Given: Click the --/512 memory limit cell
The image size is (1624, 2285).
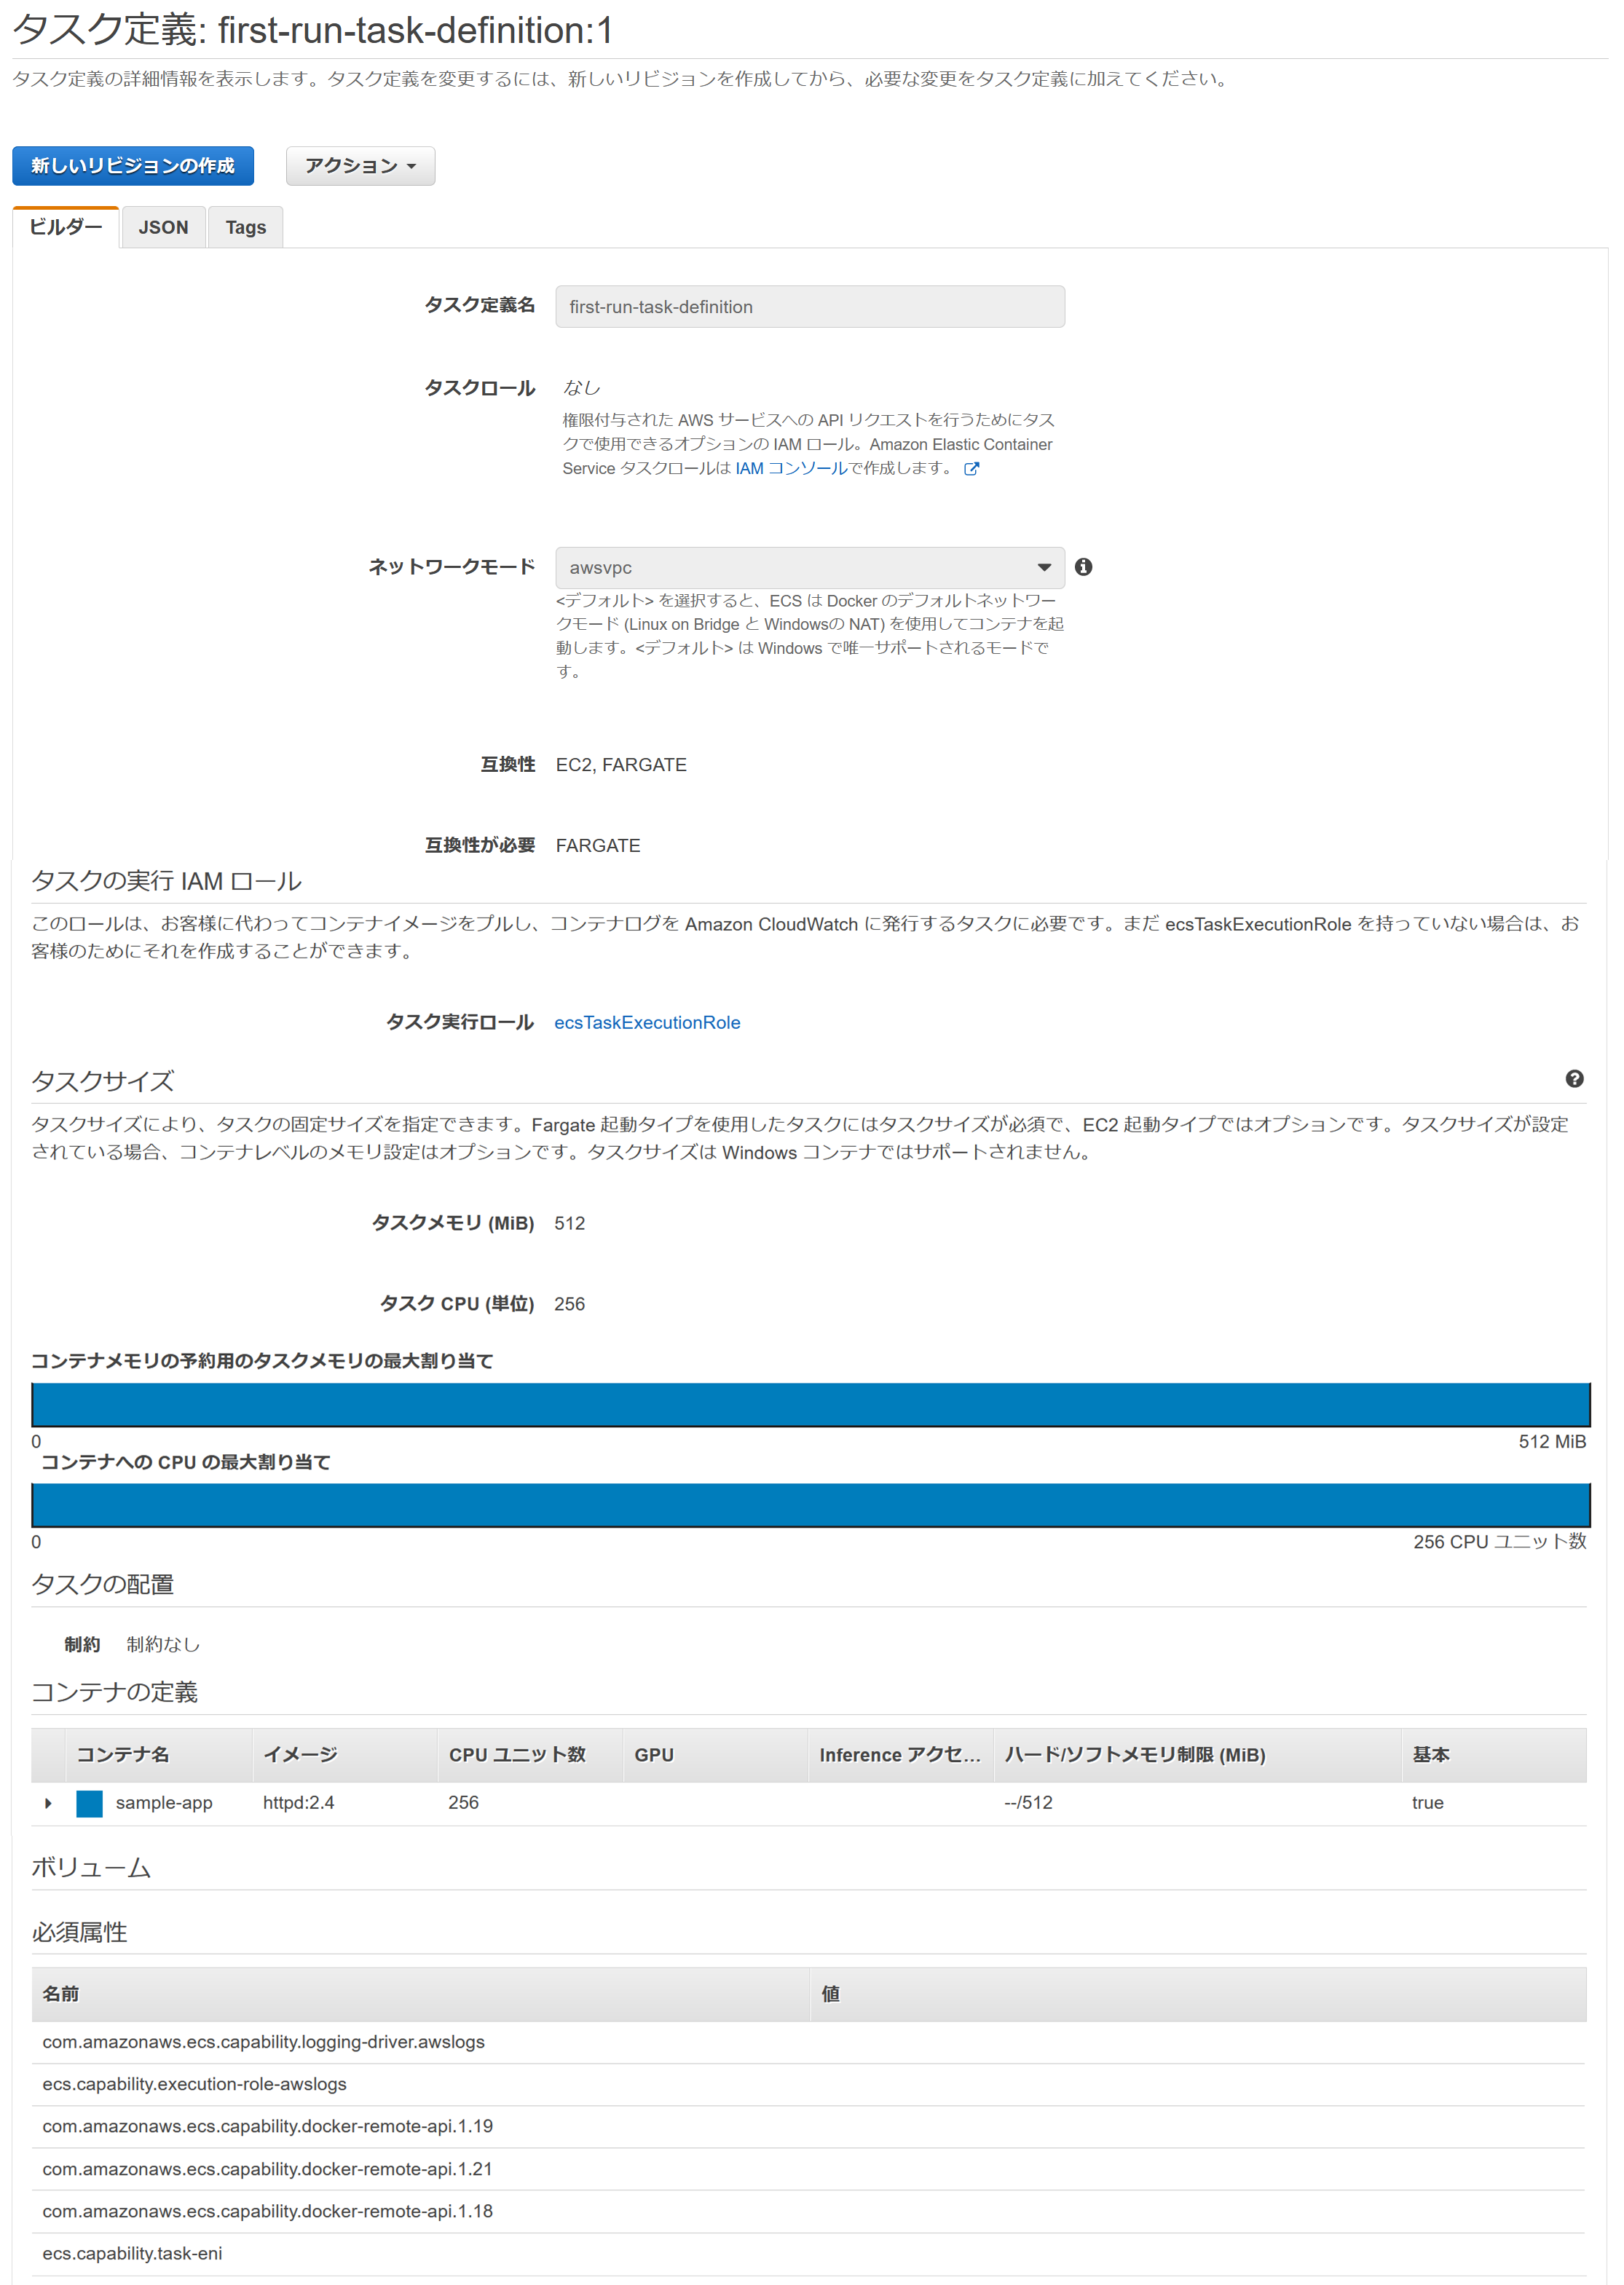Looking at the screenshot, I should tap(1028, 1803).
